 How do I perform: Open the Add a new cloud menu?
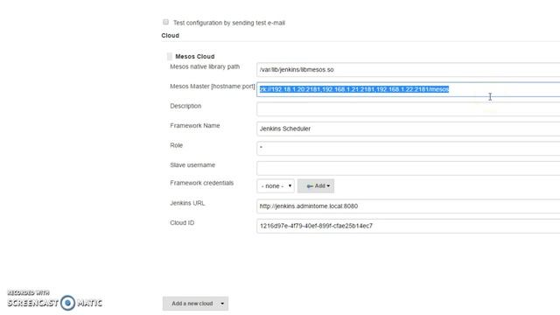click(195, 304)
